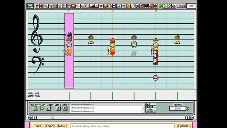
Task: Jump to song start with double-left arrow
Action: [x=31, y=118]
